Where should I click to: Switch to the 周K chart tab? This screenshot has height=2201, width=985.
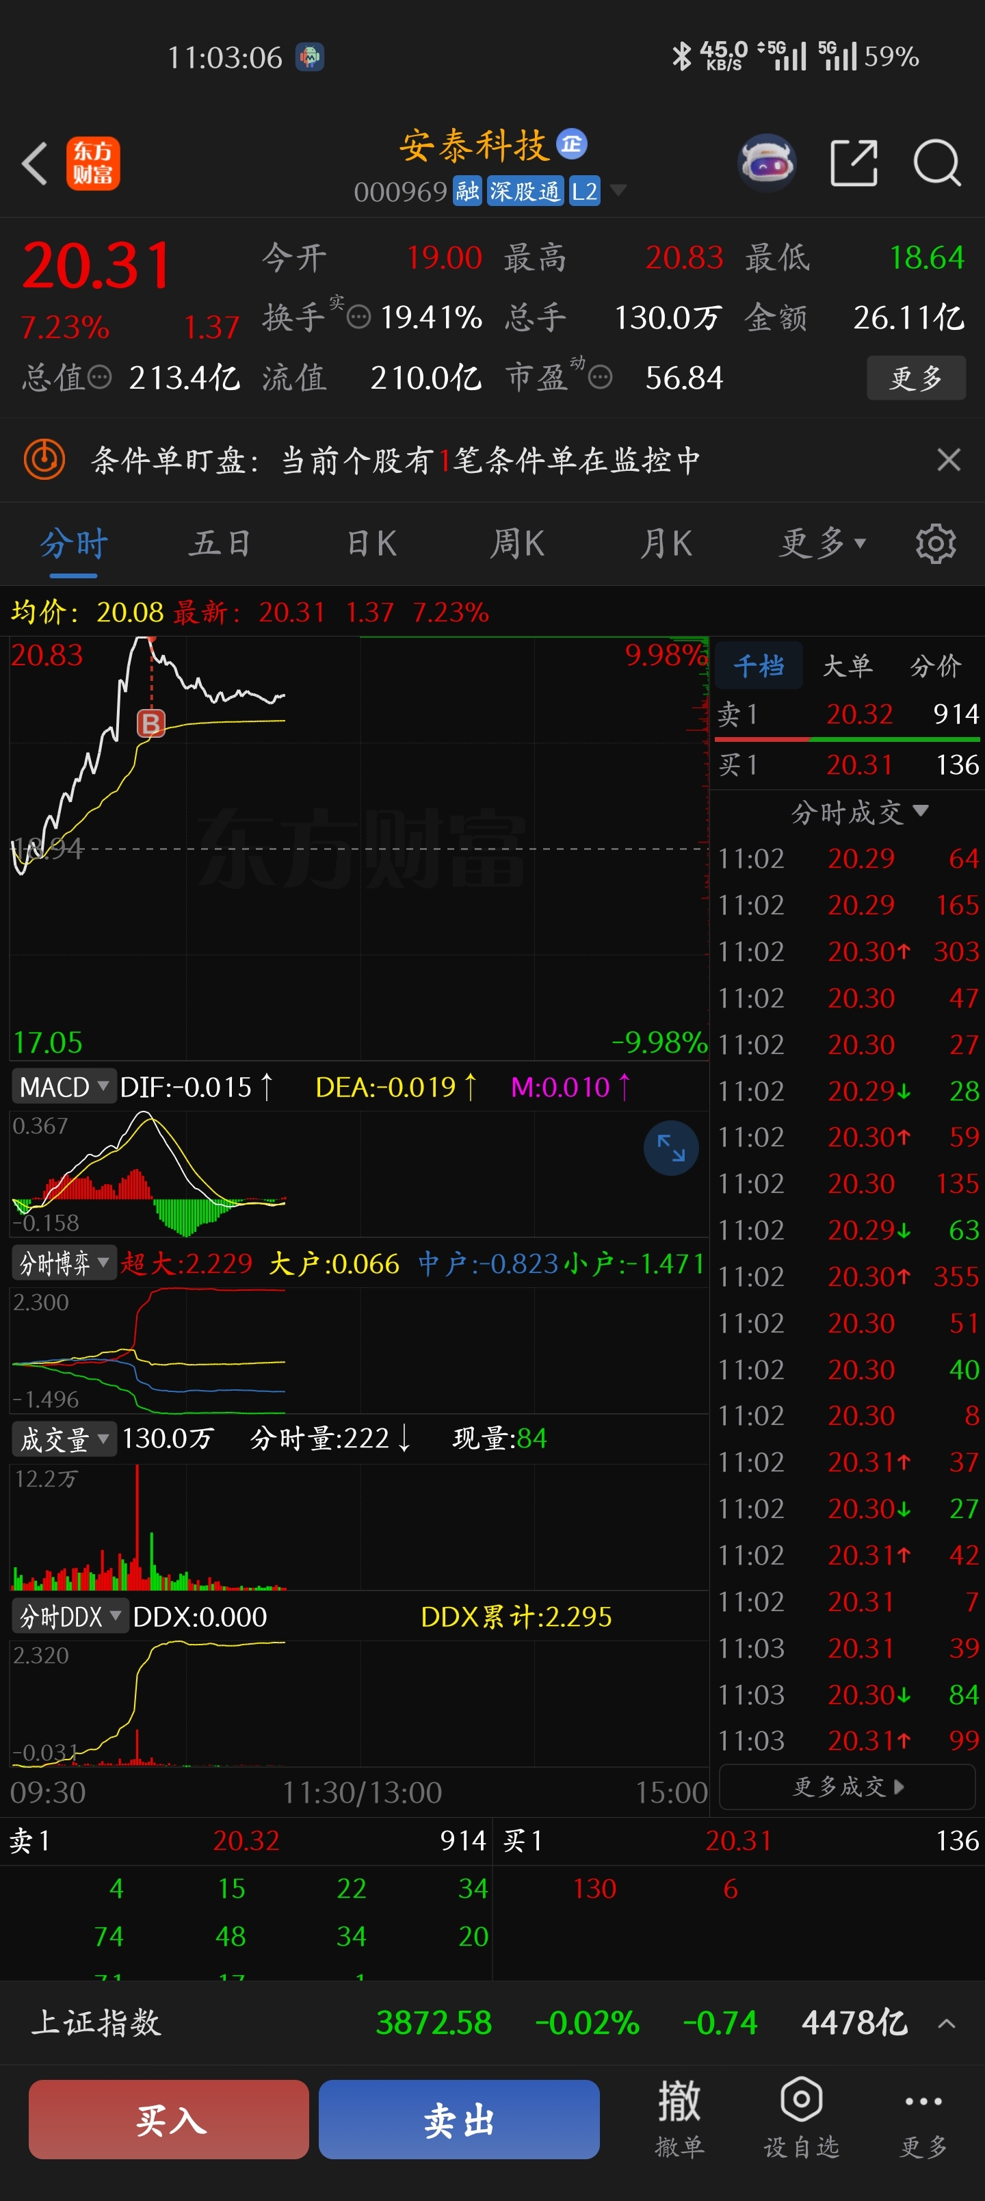517,543
